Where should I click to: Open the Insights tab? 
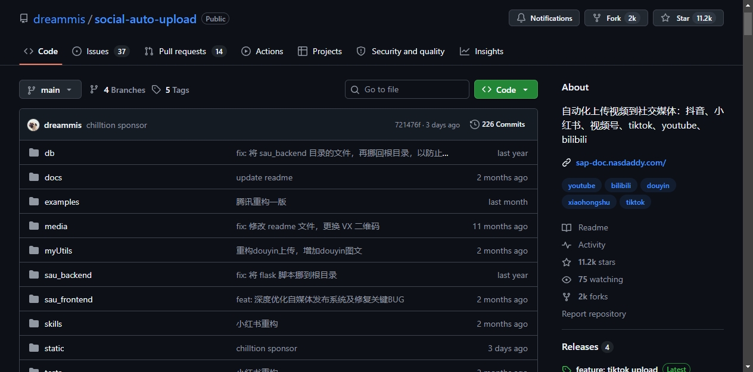tap(481, 51)
